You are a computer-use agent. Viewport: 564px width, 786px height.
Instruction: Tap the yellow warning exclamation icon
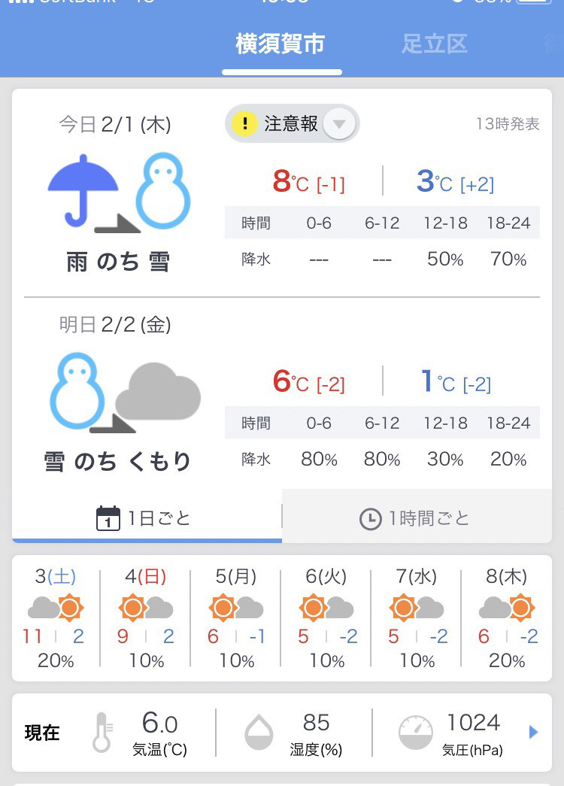(x=244, y=123)
